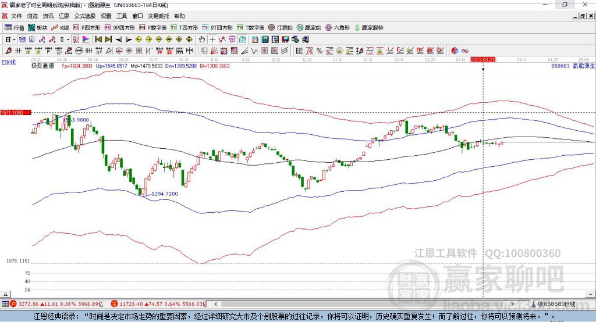Image resolution: width=596 pixels, height=322 pixels.
Task: Expand the 日 period dropdown arrow
Action: 14,40
